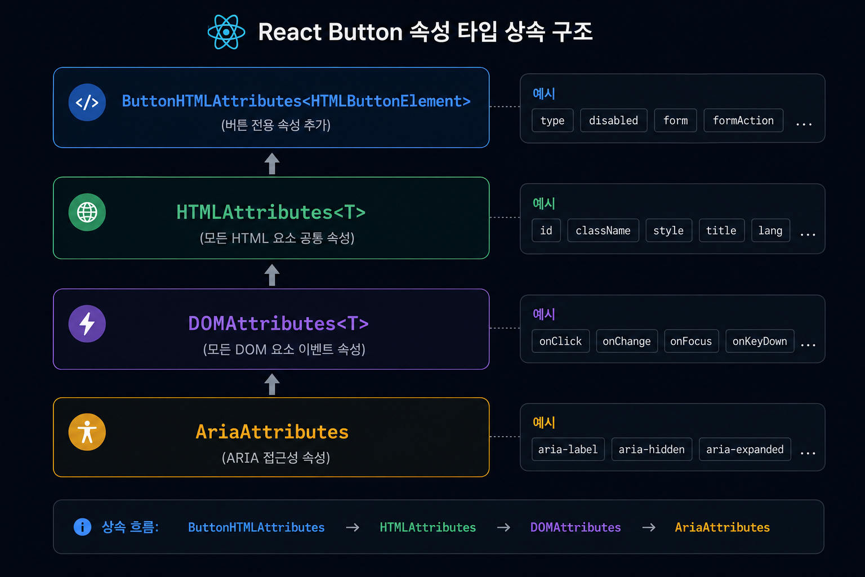Click the orange accessibility person icon
Viewport: 865px width, 577px height.
(x=87, y=432)
